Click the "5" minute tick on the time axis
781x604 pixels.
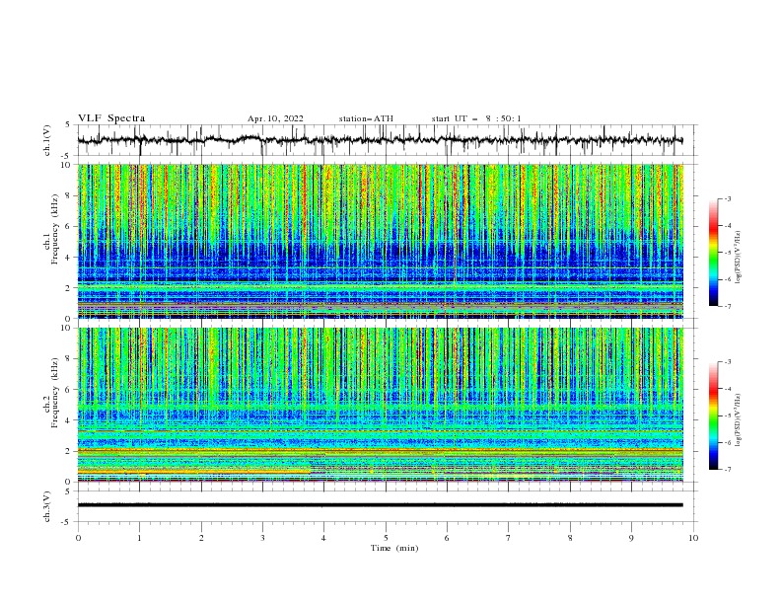click(386, 538)
